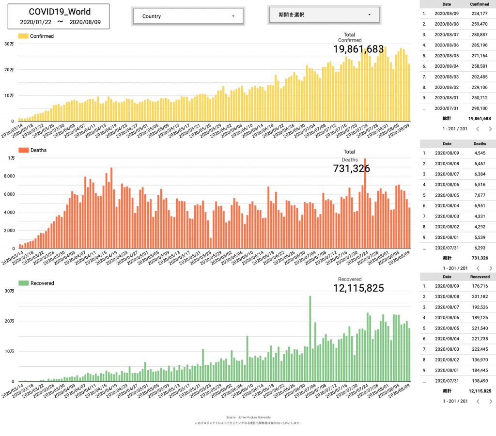496x436 pixels.
Task: Go to previous page in Confirmed table
Action: (477, 129)
